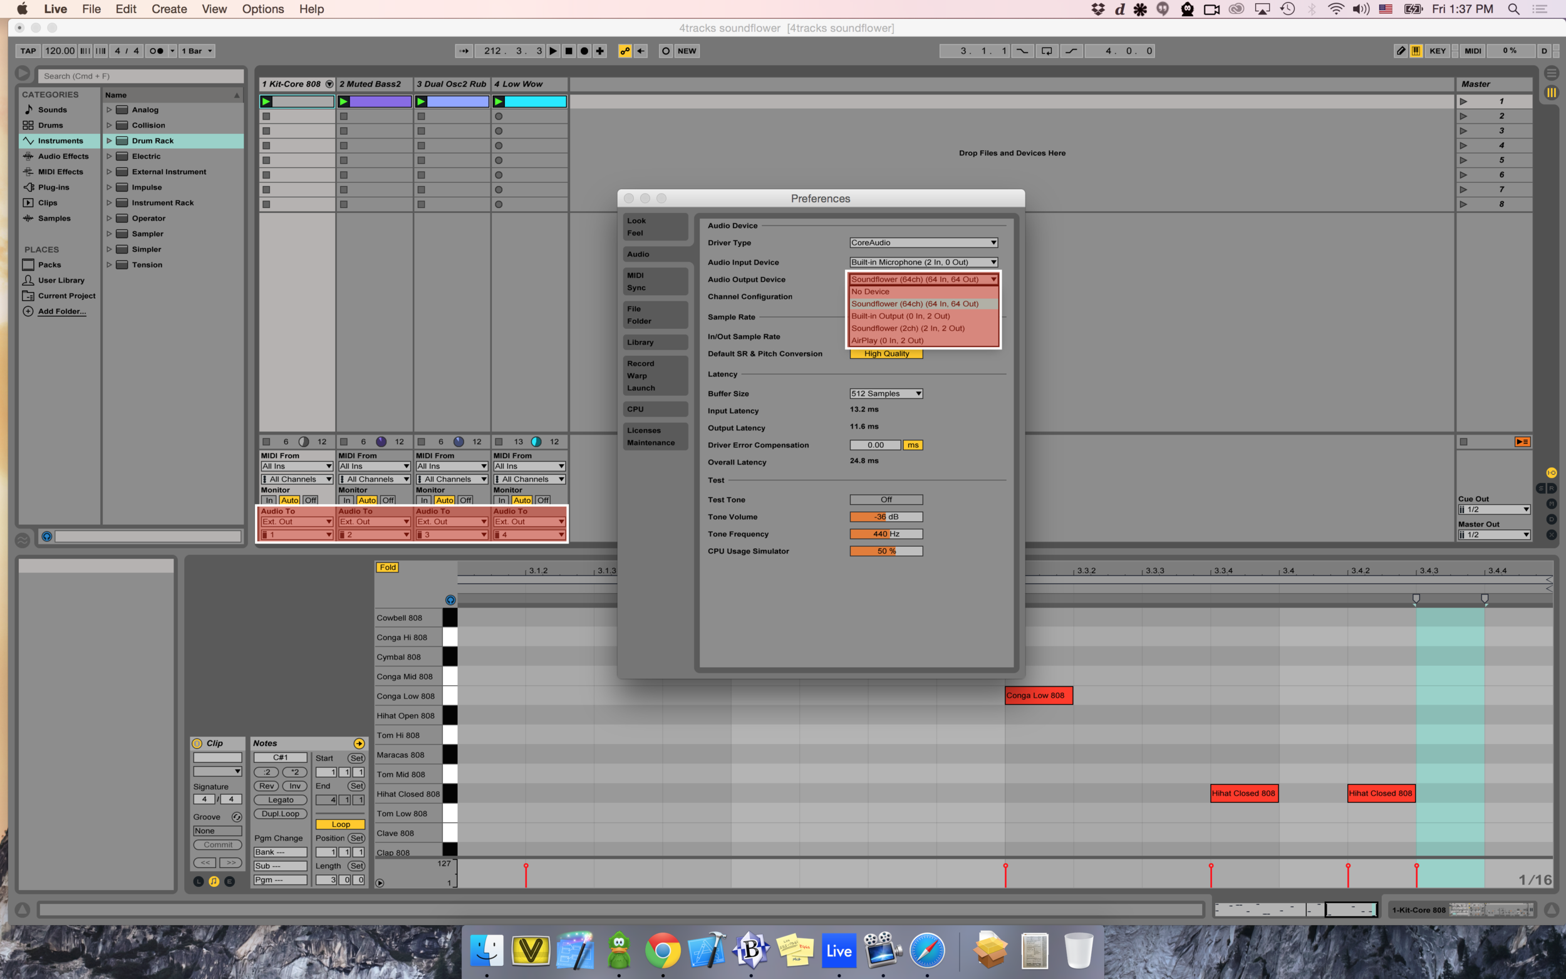
Task: Open the Buffer Size 512 Samples dropdown
Action: 886,394
